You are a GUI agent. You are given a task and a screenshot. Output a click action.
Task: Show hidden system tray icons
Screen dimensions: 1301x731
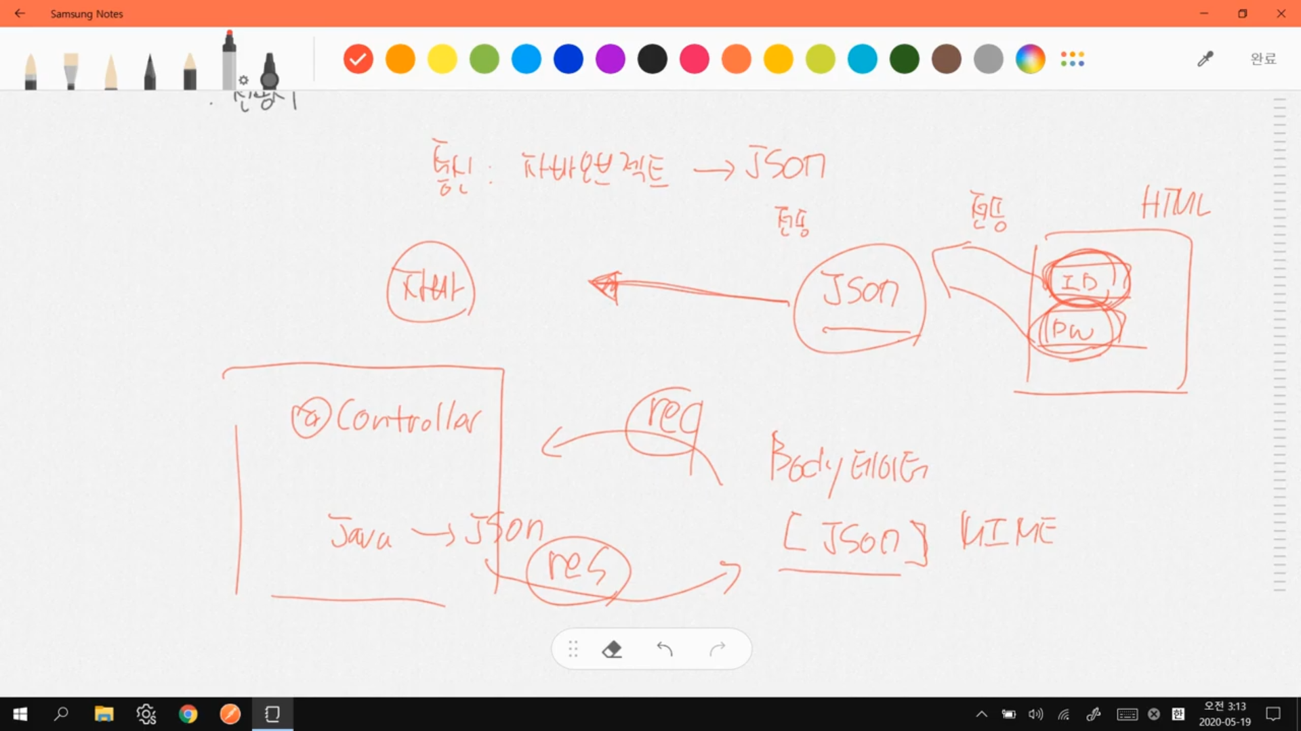(x=981, y=714)
